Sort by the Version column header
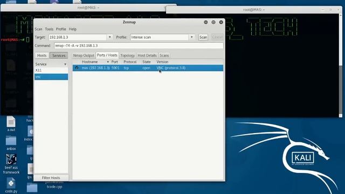Viewport: 345px width, 194px height. [162, 62]
